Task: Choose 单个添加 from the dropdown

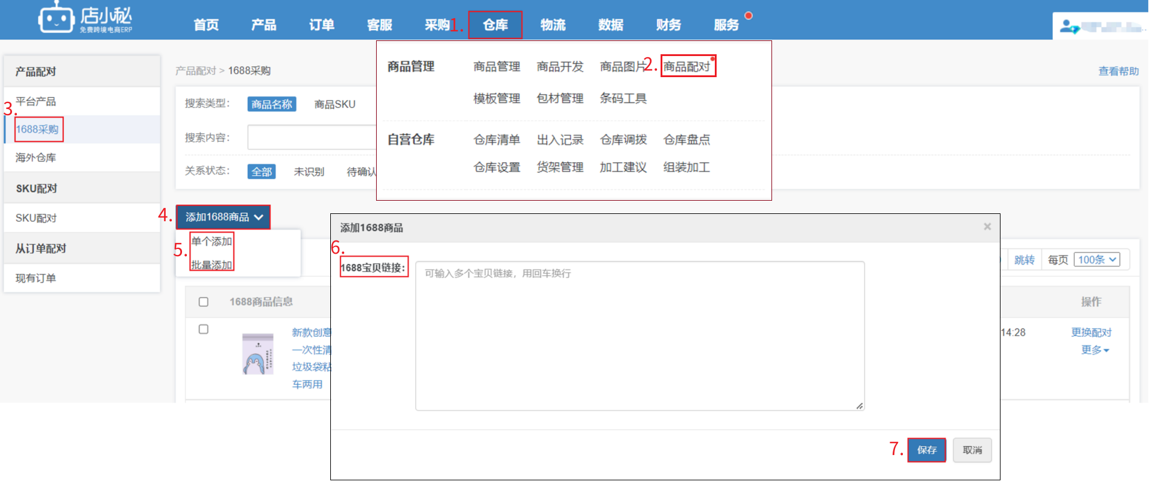Action: pos(212,241)
